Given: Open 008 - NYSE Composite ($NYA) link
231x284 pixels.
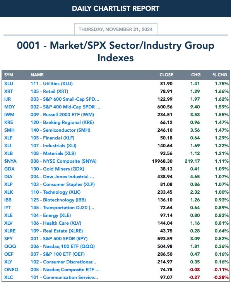Looking at the screenshot, I should click(63, 161).
